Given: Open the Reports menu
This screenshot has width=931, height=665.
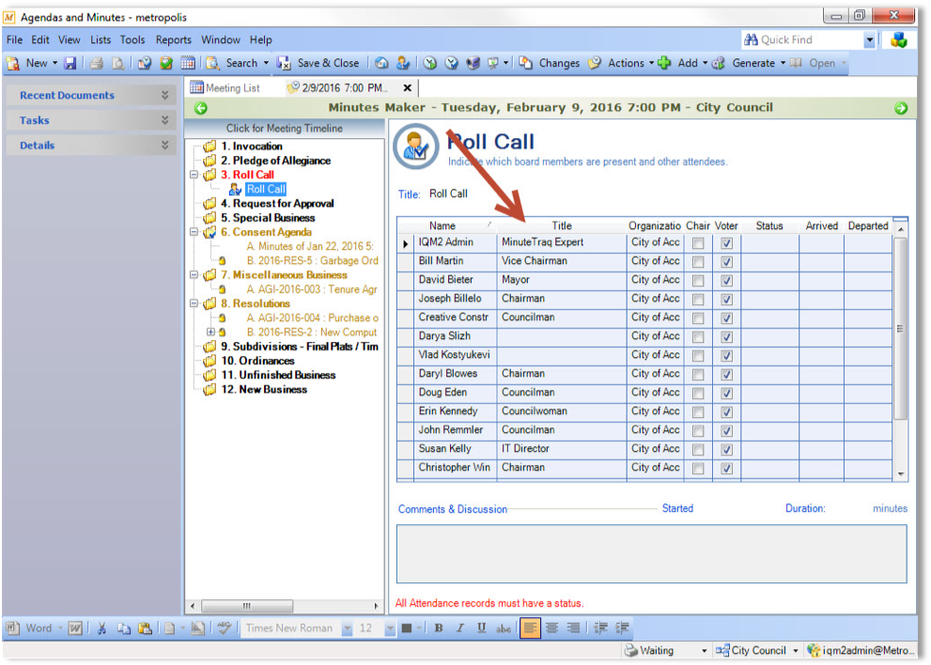Looking at the screenshot, I should point(174,39).
